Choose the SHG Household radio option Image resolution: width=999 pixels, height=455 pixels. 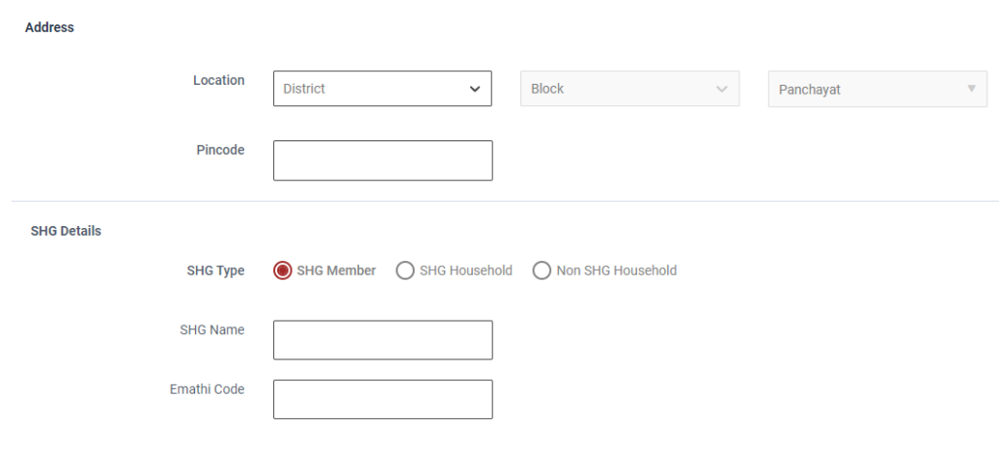tap(405, 271)
